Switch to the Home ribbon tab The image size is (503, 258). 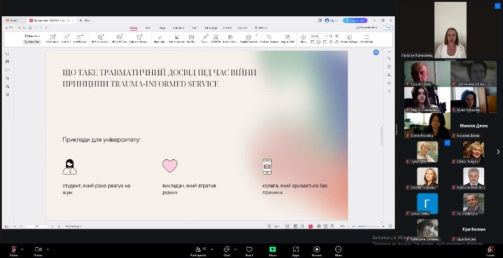[133, 28]
